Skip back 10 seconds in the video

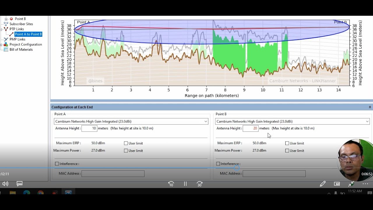coord(171,184)
